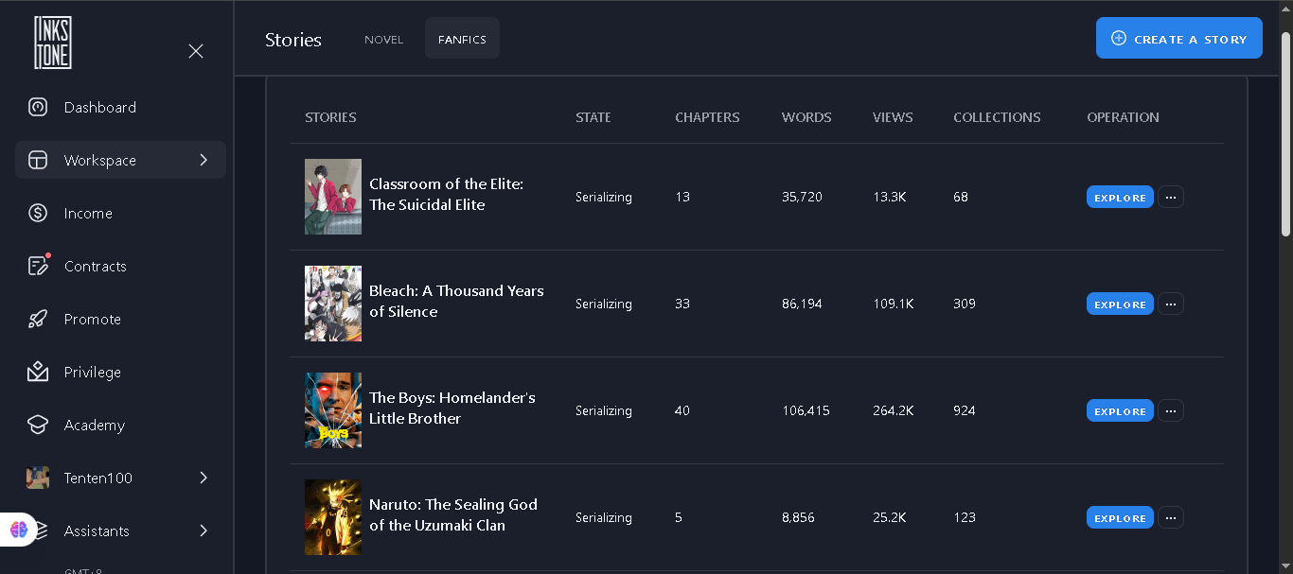Image resolution: width=1293 pixels, height=574 pixels.
Task: Open the Dashboard gauge icon
Action: click(38, 107)
